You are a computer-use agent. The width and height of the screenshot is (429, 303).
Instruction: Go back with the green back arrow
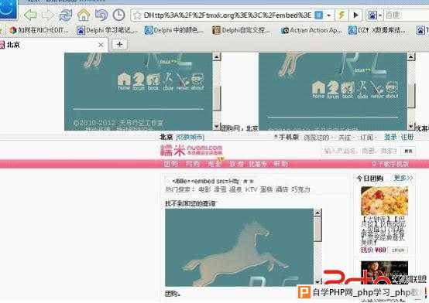[30, 15]
